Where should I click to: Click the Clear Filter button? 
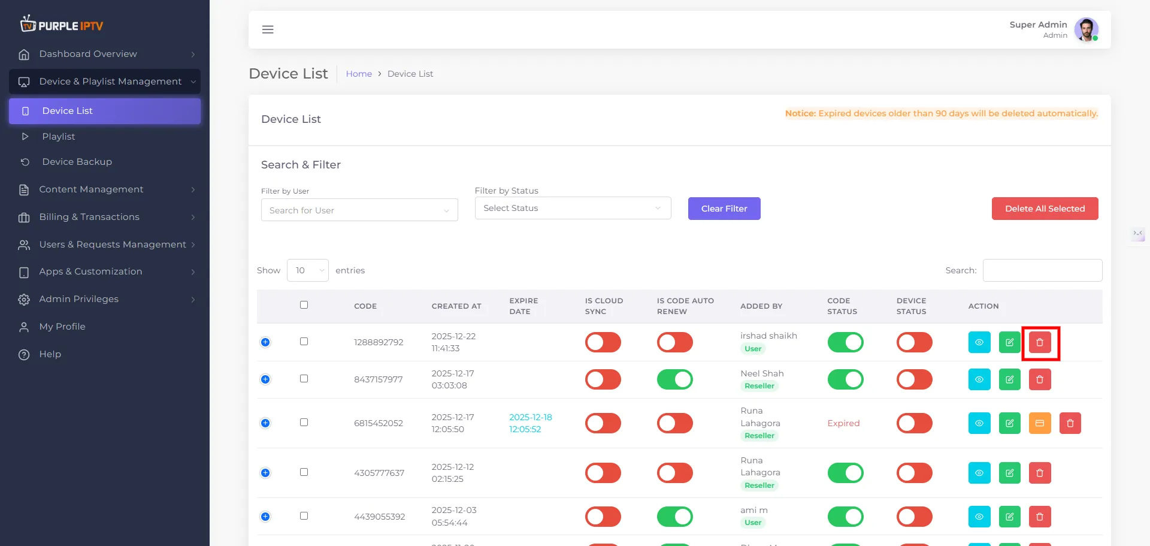click(724, 209)
